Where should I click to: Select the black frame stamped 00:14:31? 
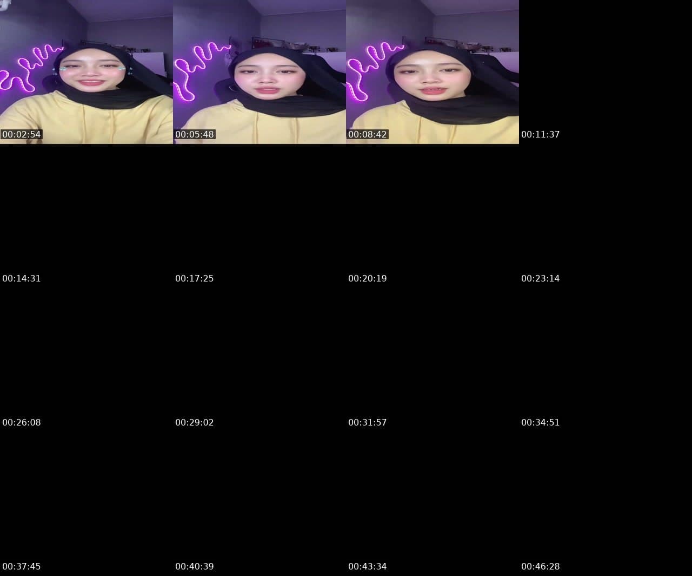point(86,216)
